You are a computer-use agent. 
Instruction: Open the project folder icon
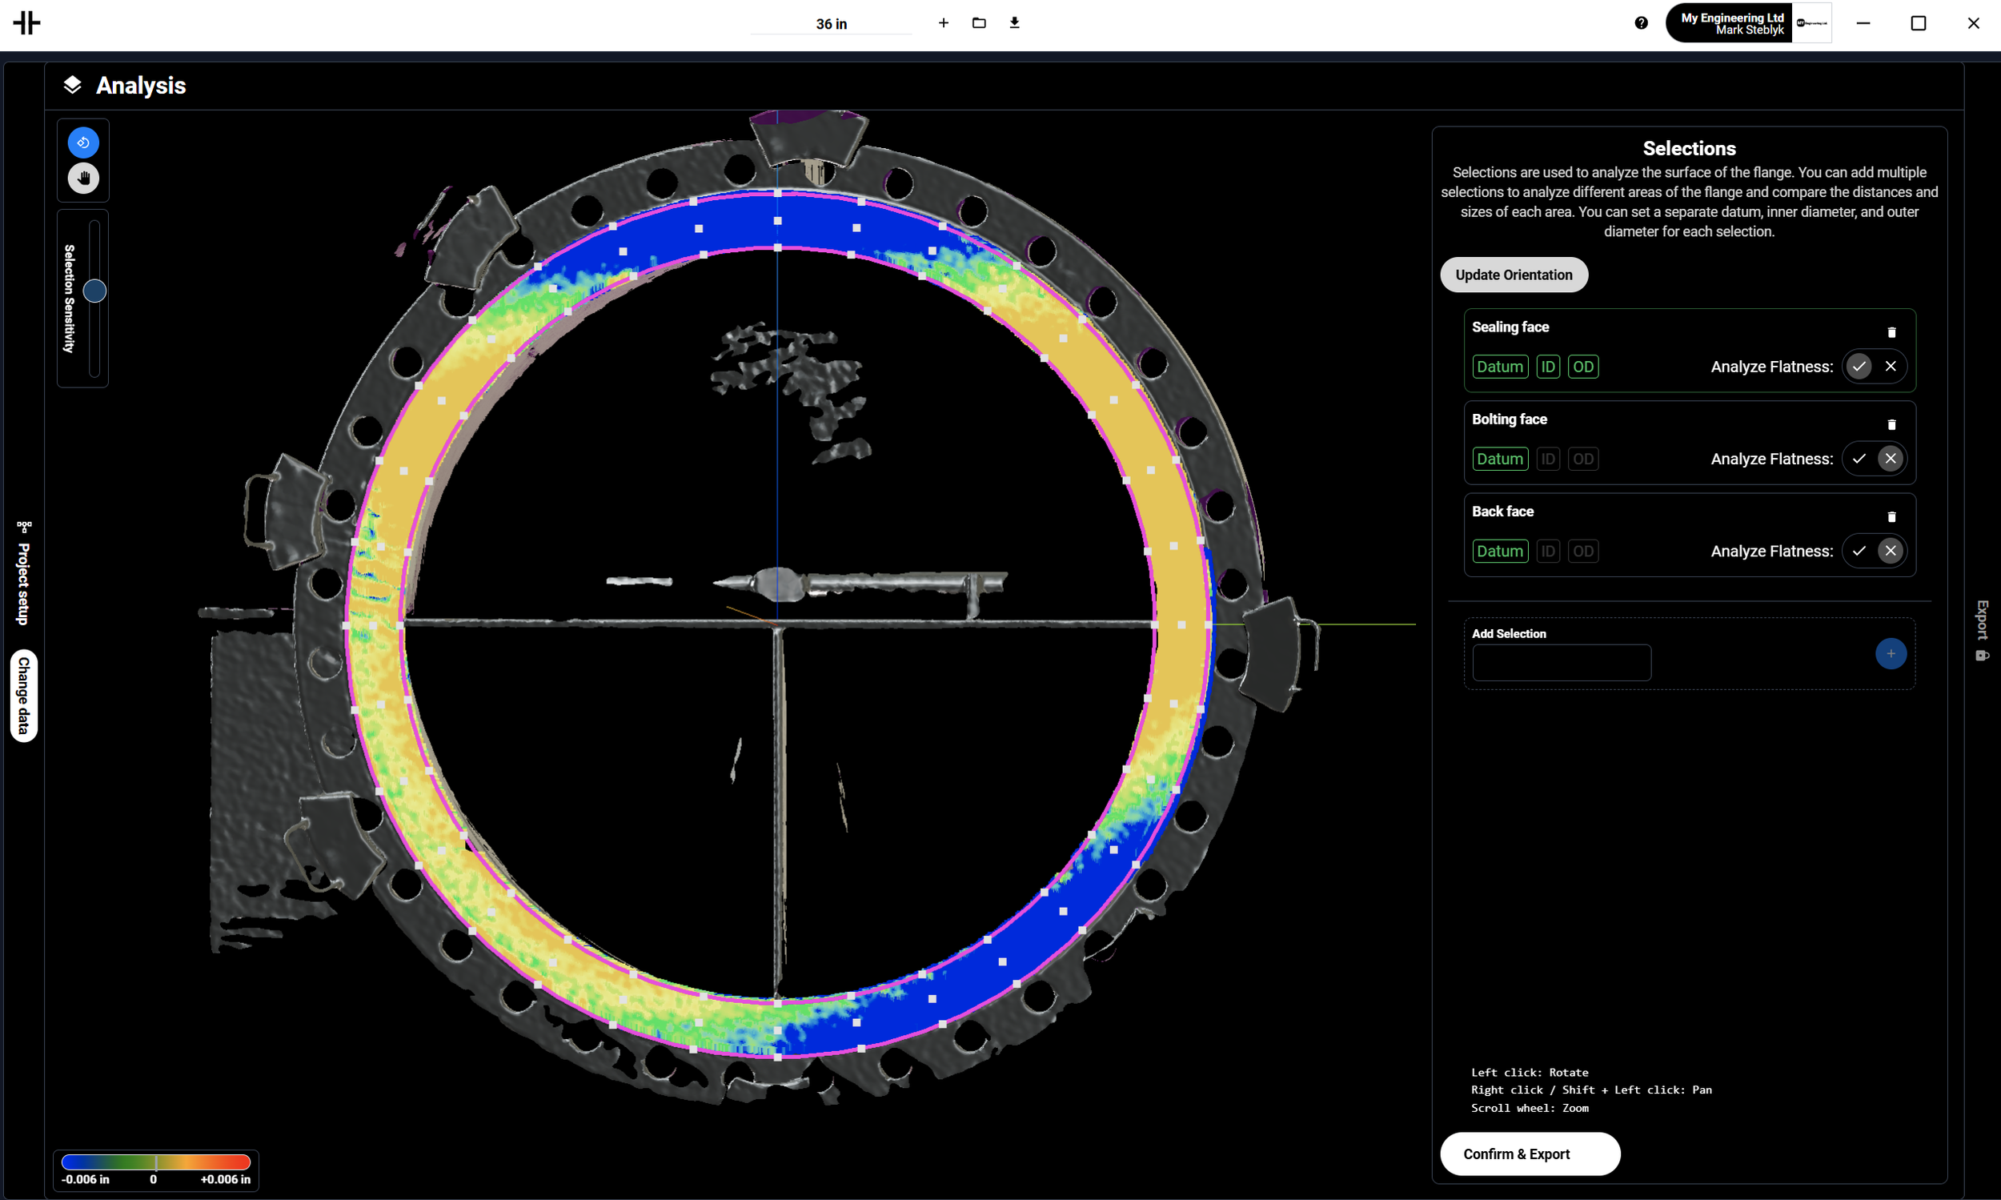click(x=978, y=22)
